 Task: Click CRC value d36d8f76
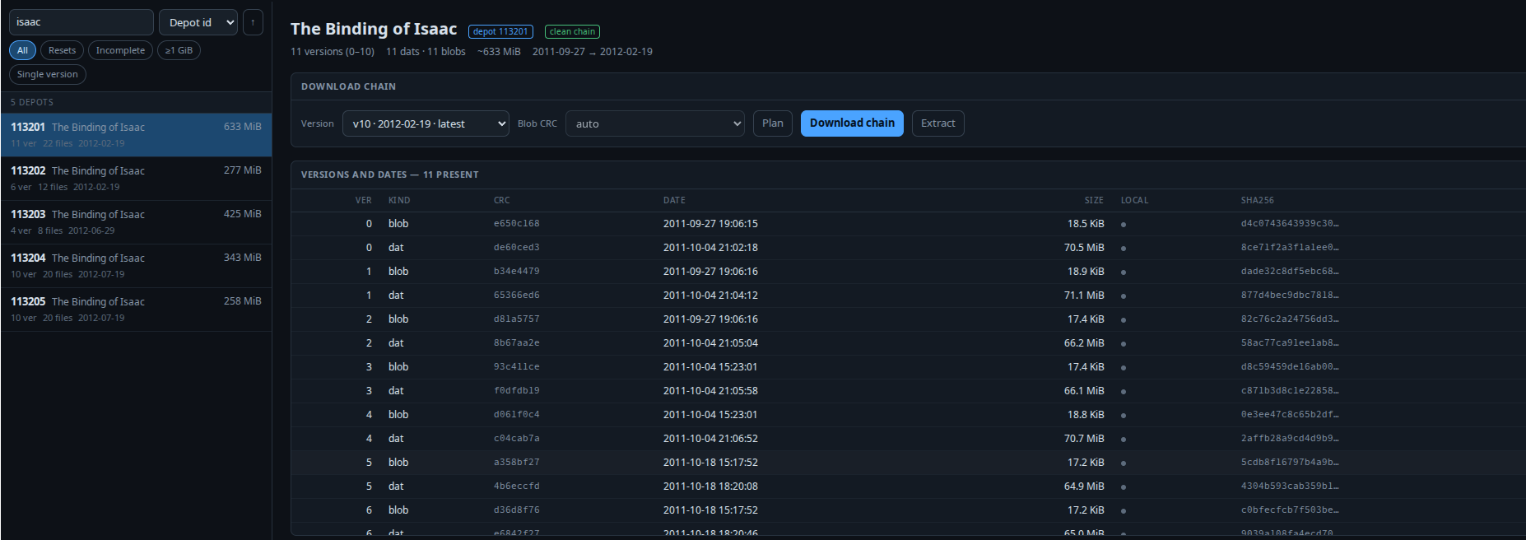click(x=517, y=510)
